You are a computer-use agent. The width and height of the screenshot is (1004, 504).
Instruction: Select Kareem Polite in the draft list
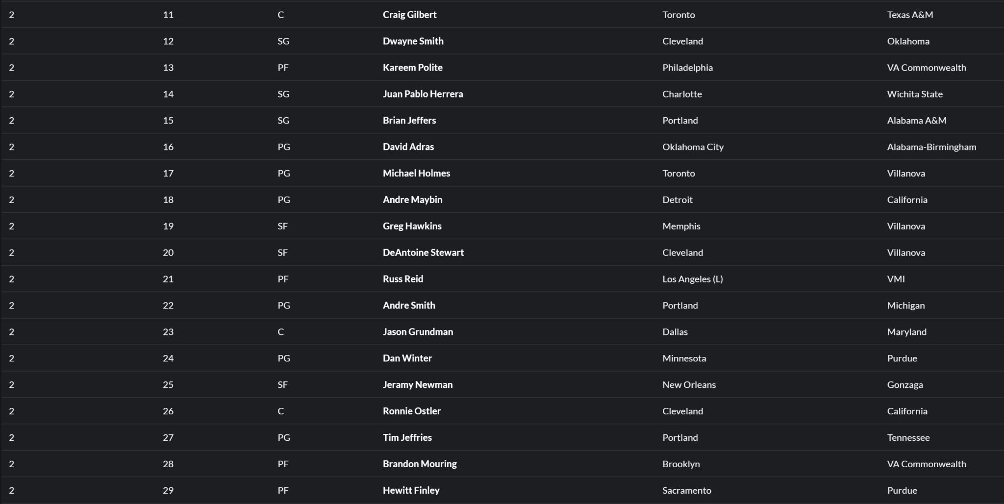[x=412, y=68]
